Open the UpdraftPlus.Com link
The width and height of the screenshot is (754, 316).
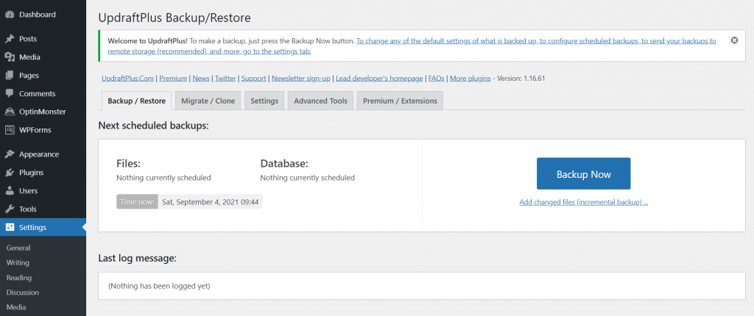tap(127, 79)
